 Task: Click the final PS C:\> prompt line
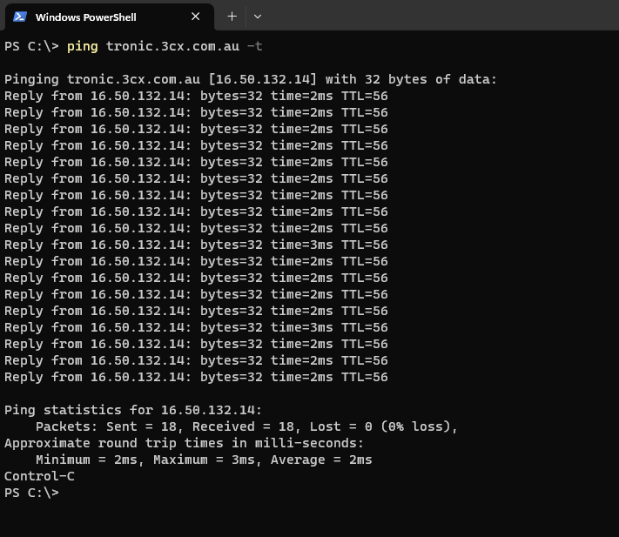point(31,493)
